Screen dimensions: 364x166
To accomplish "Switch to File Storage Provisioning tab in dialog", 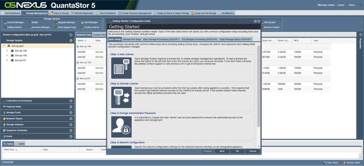I will tap(199, 39).
